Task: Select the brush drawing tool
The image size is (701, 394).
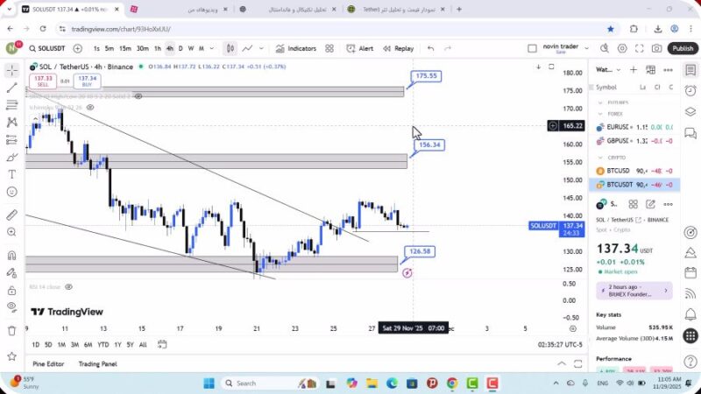Action: pos(12,157)
